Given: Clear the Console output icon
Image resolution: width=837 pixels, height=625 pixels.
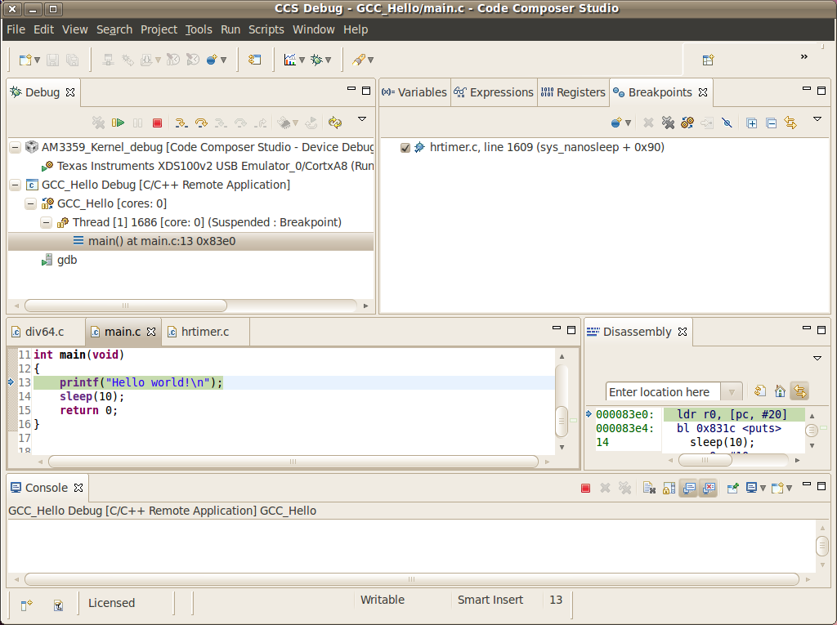Looking at the screenshot, I should (x=648, y=488).
